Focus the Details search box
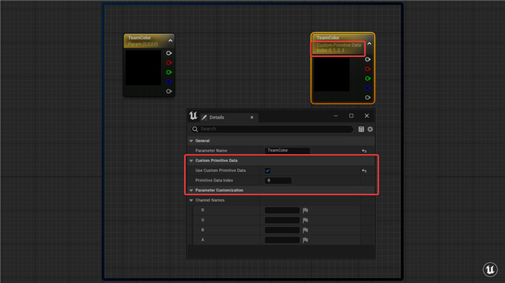The image size is (505, 283). (272, 129)
